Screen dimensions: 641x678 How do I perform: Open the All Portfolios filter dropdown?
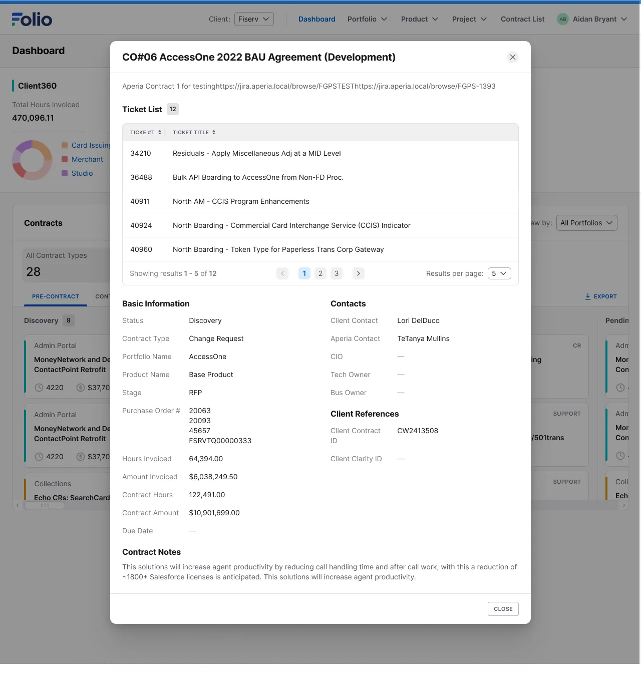click(586, 223)
